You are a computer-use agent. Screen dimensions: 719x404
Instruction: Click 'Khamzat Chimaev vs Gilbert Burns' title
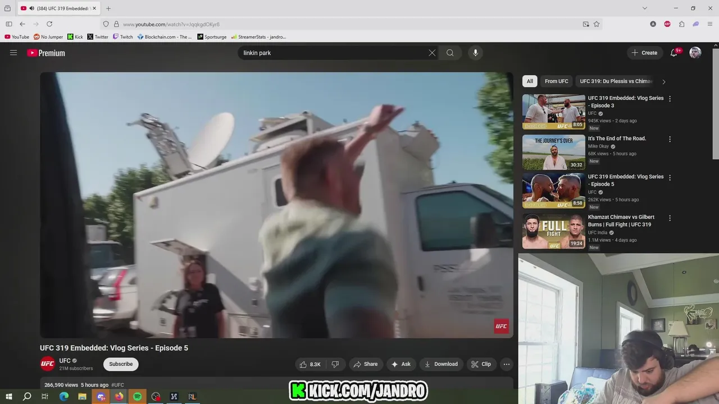point(621,221)
